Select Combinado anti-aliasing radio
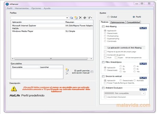The image size is (157, 114). [x=105, y=41]
